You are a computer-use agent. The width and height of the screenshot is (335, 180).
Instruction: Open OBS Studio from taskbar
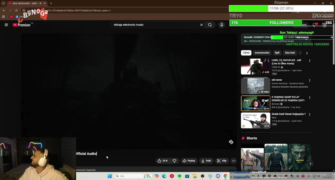tap(202, 176)
